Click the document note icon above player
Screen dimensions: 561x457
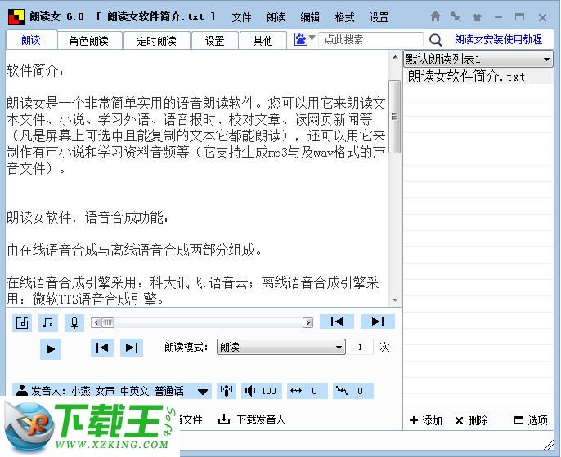(x=22, y=323)
